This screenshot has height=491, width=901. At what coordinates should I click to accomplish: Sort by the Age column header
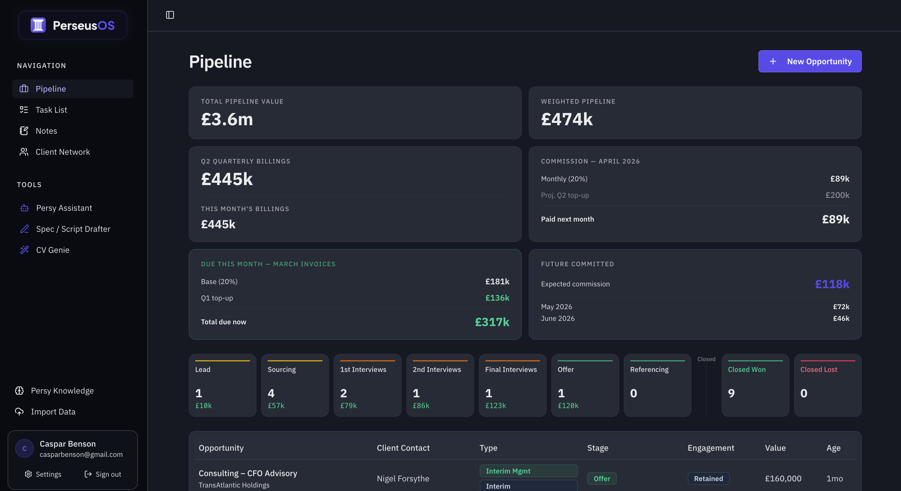click(833, 448)
